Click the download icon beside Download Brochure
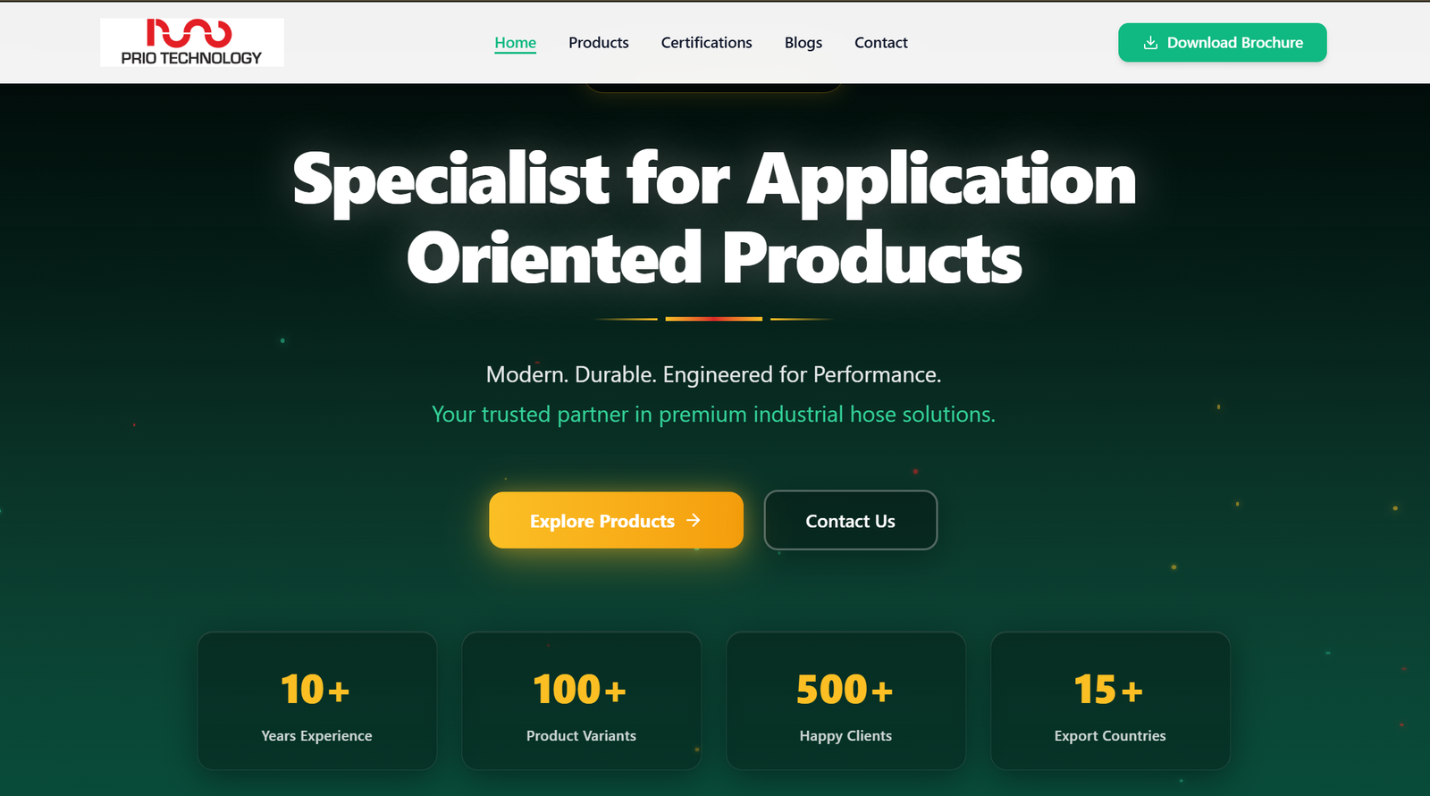The height and width of the screenshot is (796, 1430). [x=1150, y=43]
